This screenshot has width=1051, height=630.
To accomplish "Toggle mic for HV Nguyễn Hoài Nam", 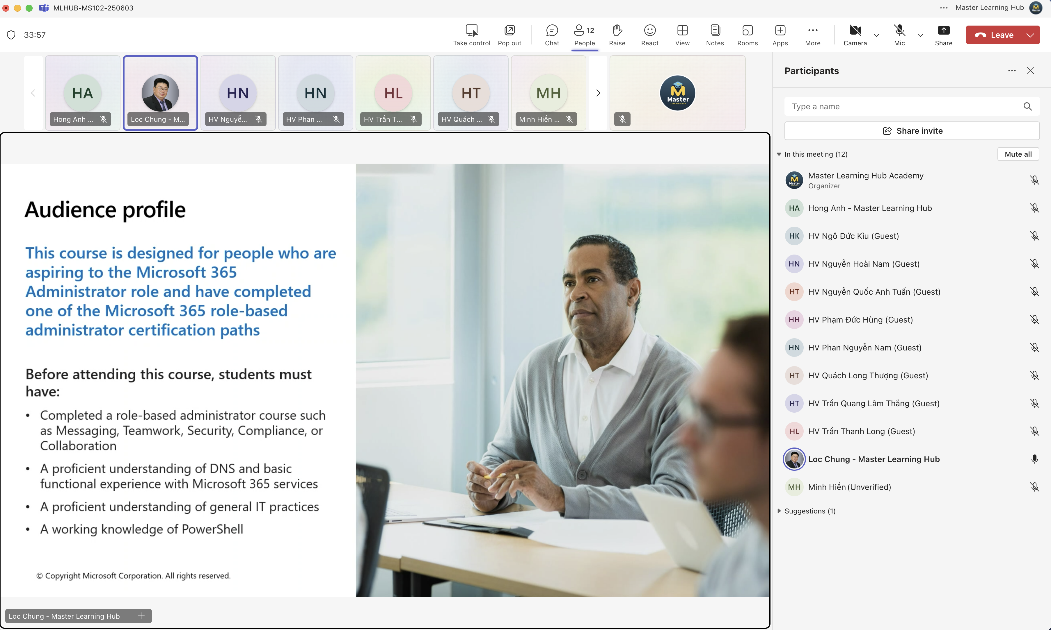I will [x=1034, y=264].
